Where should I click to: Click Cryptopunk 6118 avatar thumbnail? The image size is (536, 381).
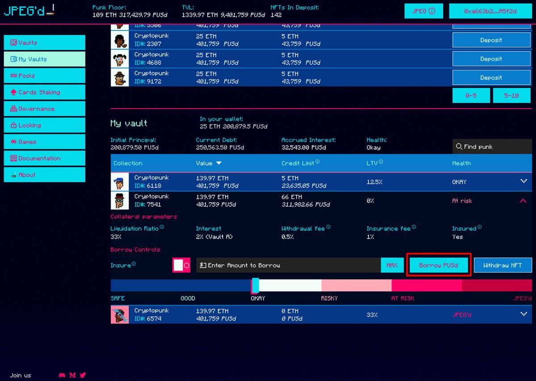[120, 182]
